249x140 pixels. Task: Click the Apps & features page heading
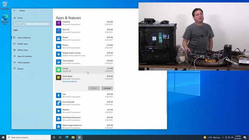point(68,18)
